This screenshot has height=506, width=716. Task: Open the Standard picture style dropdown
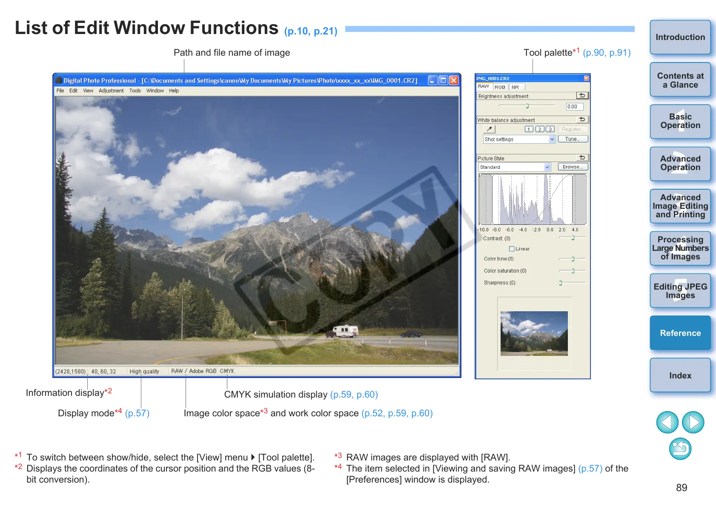[x=547, y=167]
